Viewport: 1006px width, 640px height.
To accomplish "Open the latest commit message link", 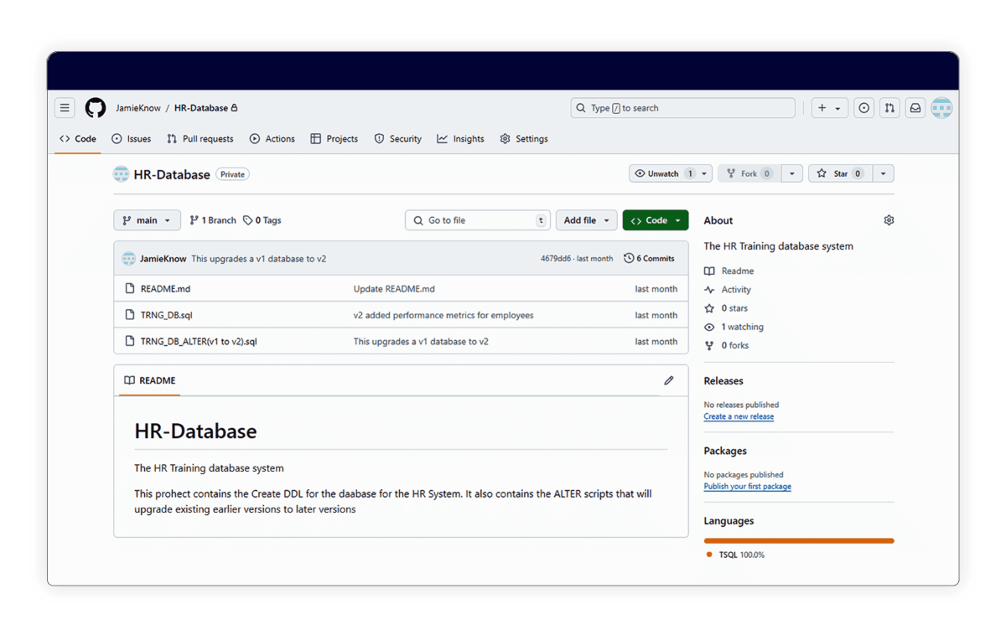I will 258,259.
